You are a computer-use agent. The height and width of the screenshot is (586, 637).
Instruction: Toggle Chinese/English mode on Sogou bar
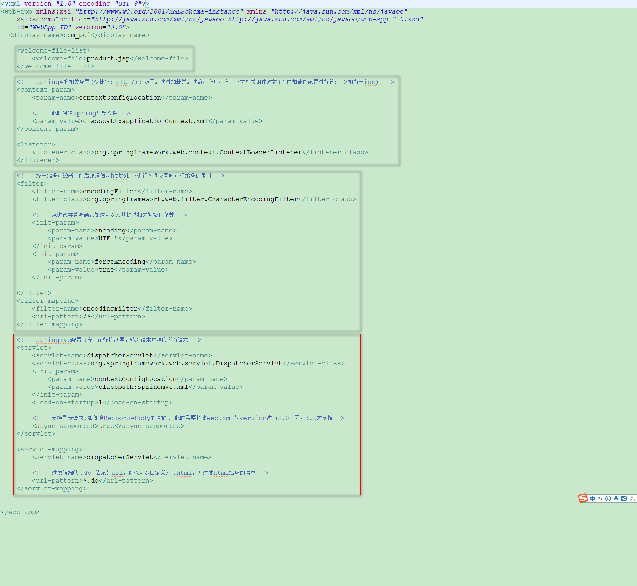593,499
